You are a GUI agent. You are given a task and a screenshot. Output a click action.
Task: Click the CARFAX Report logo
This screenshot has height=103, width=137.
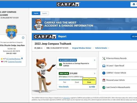tap(45, 37)
